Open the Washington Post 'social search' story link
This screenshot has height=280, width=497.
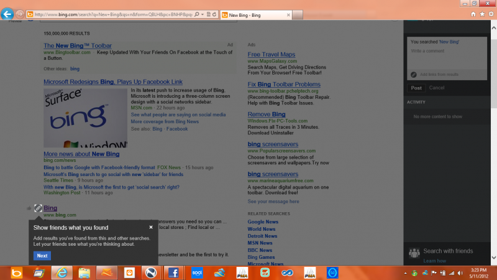(111, 187)
